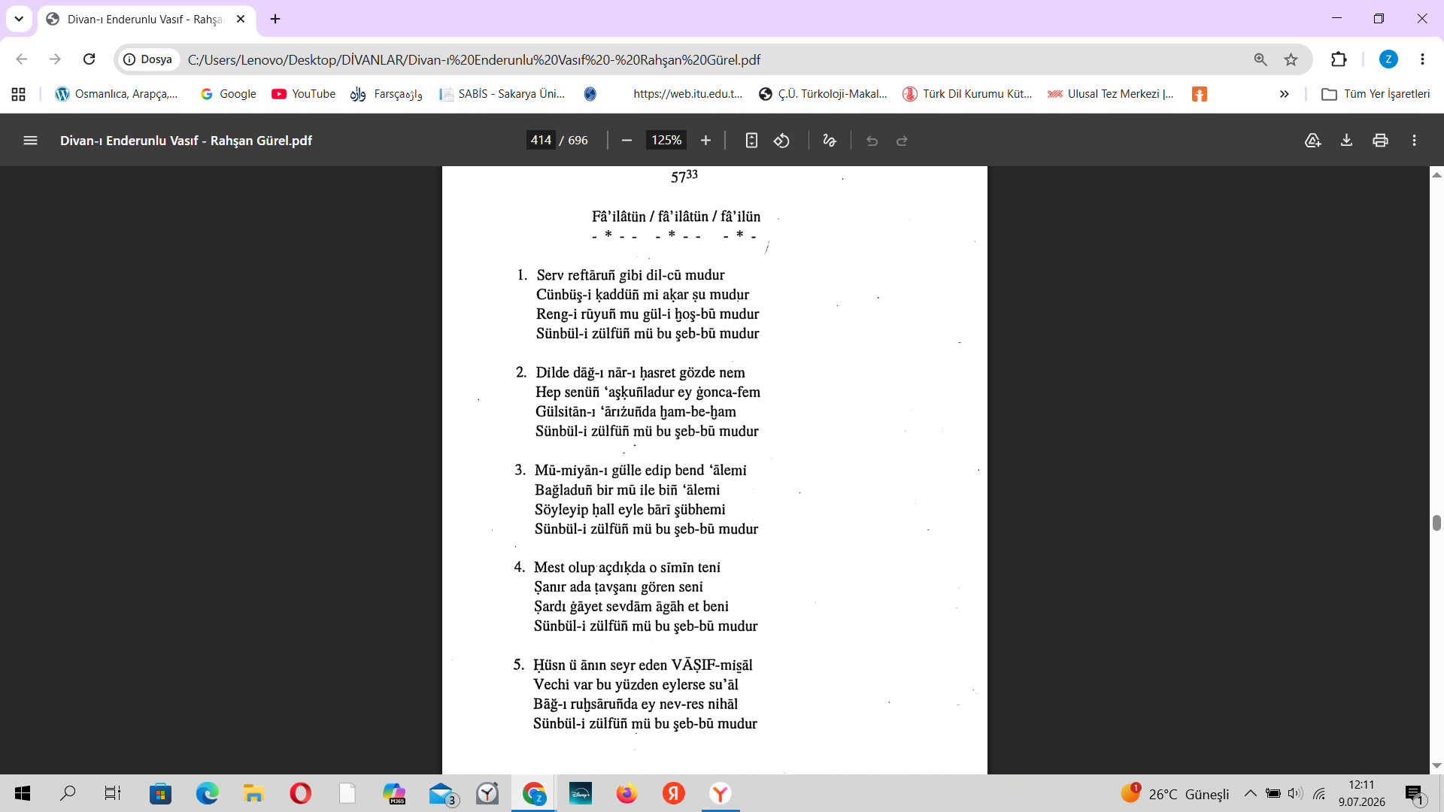Zoom in with the plus button
The image size is (1444, 812).
coord(705,141)
